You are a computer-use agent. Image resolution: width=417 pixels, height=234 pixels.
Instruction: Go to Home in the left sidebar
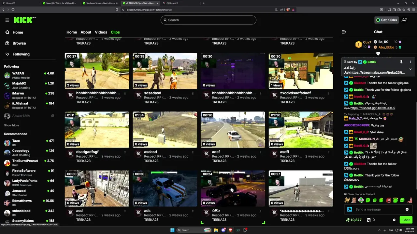click(x=18, y=32)
